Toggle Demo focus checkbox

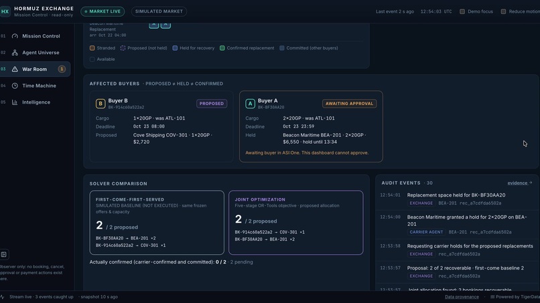(462, 11)
